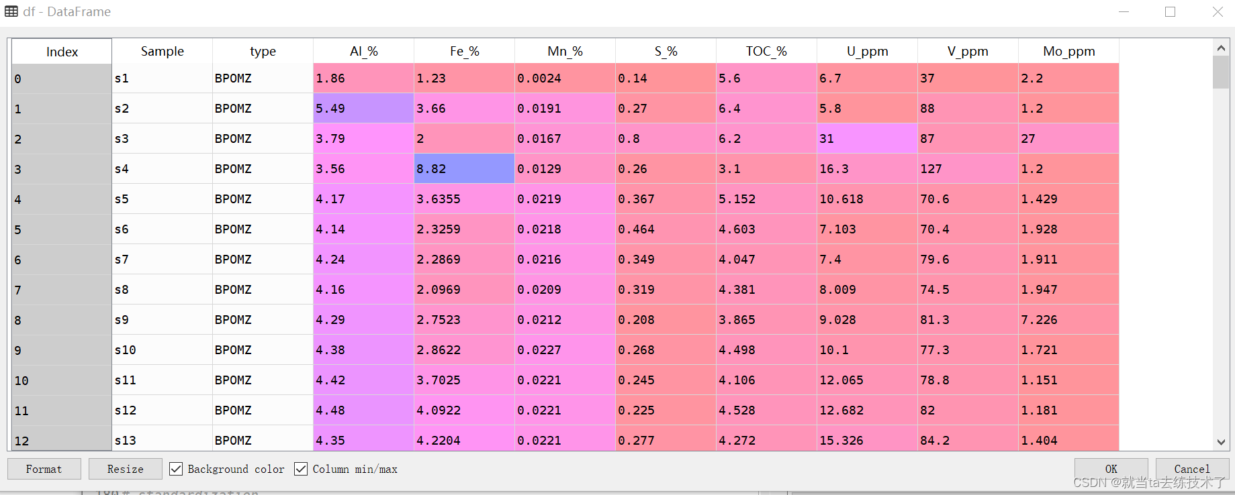Select the TOC_% cell with value 3.865

coord(767,320)
